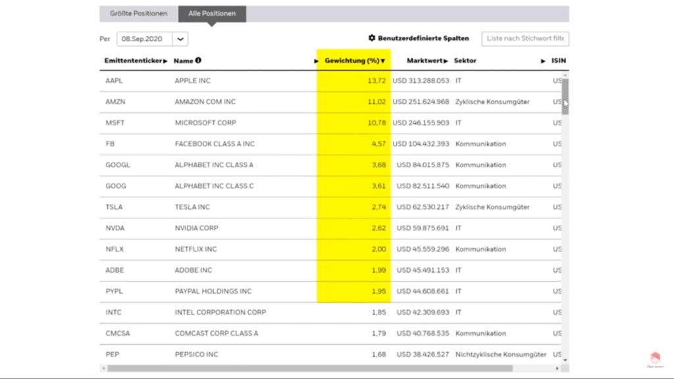Click PEPSICO INC name
Screen dimensions: 674x379
coord(196,355)
